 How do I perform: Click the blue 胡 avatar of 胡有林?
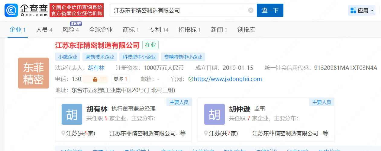click(x=72, y=114)
